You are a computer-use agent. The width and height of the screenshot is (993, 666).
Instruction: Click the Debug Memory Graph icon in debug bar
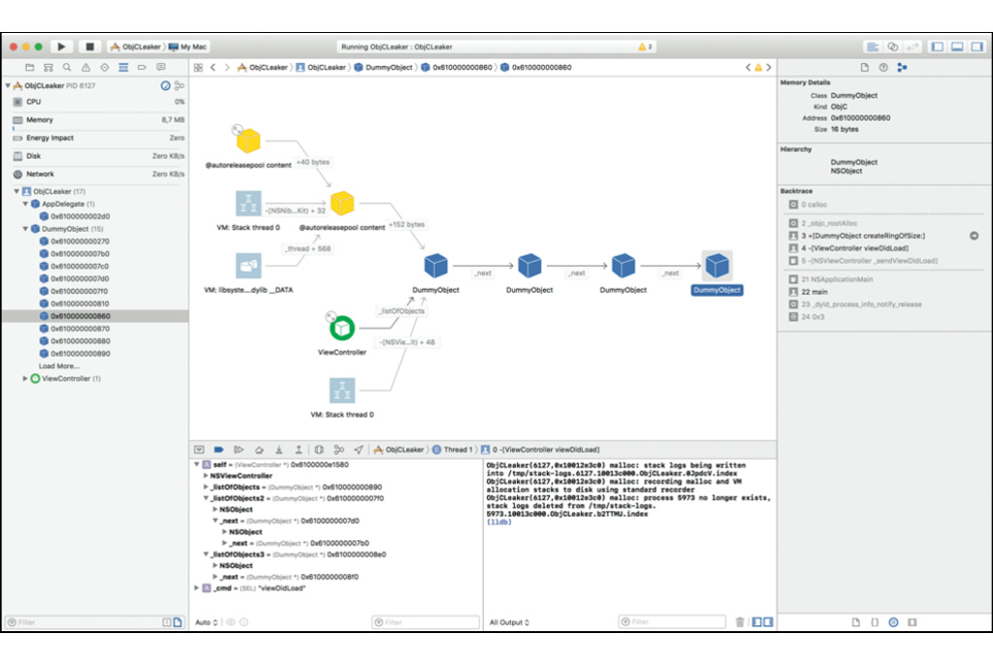point(338,450)
